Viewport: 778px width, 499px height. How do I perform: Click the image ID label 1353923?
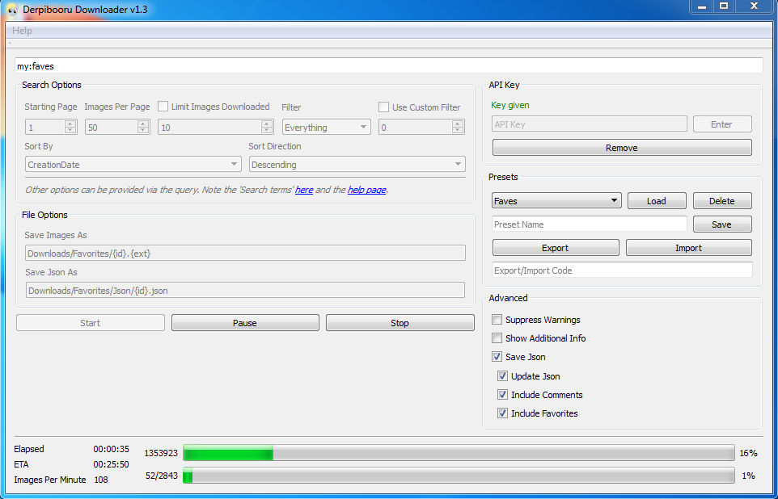tap(161, 453)
